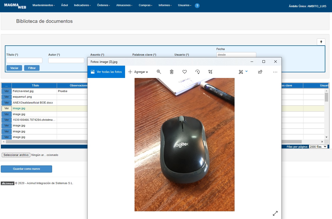Click the blue help question mark icon
This screenshot has height=219, width=332.
(x=197, y=6)
